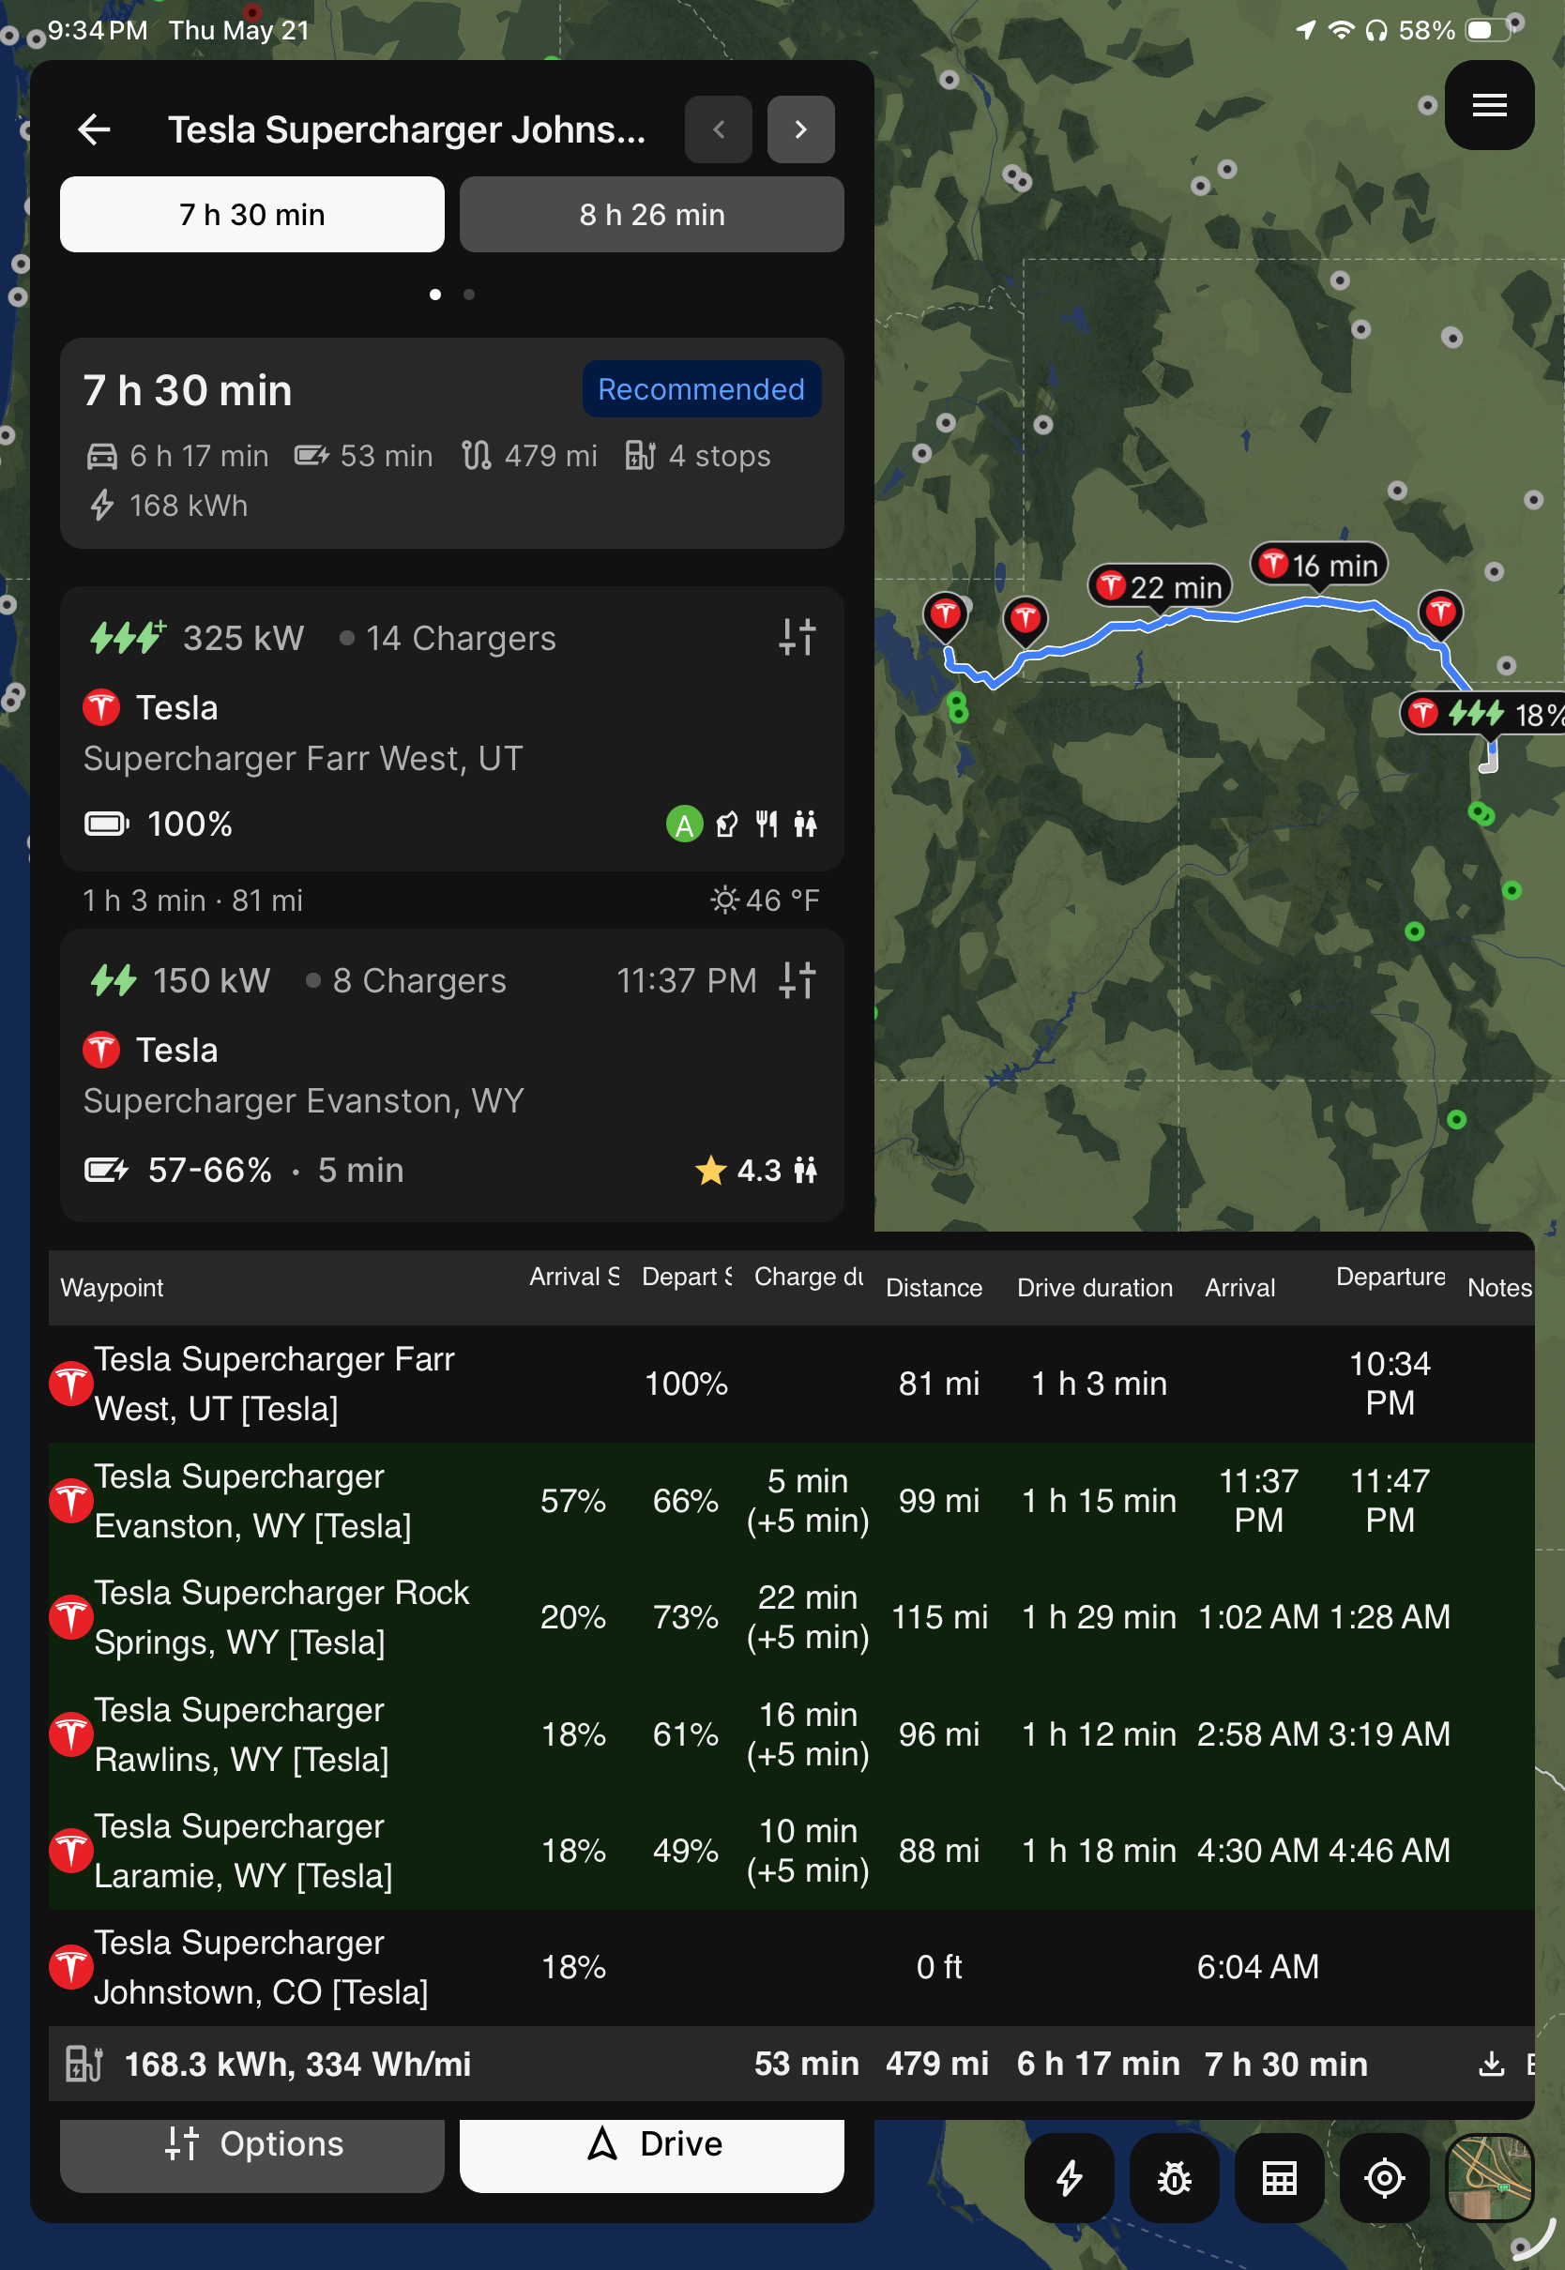Image resolution: width=1565 pixels, height=2270 pixels.
Task: Tap the 57-66% charge level text
Action: [x=210, y=1171]
